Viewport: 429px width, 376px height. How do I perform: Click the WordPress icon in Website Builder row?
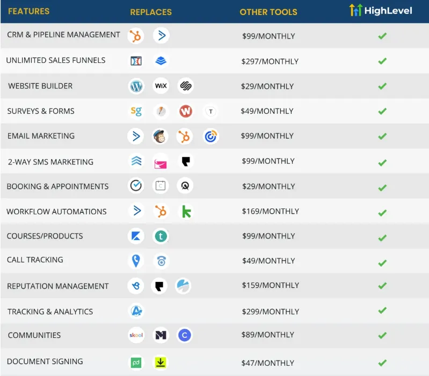(x=136, y=86)
